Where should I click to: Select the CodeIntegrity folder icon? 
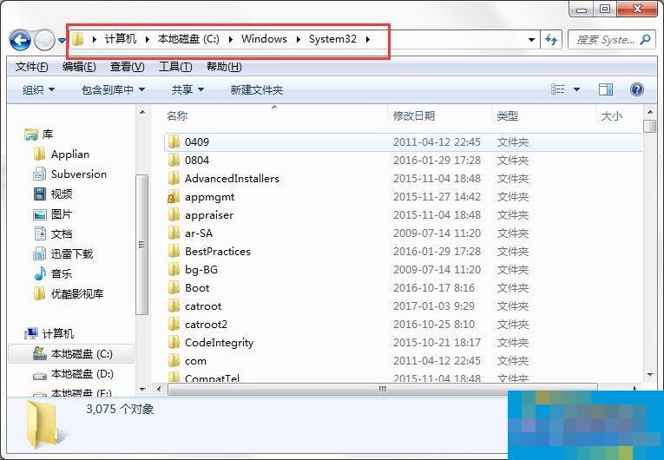174,342
